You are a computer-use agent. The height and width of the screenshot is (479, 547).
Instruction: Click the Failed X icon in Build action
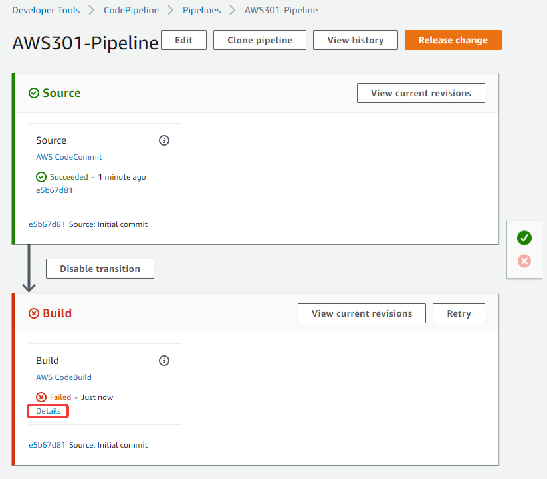click(x=41, y=397)
